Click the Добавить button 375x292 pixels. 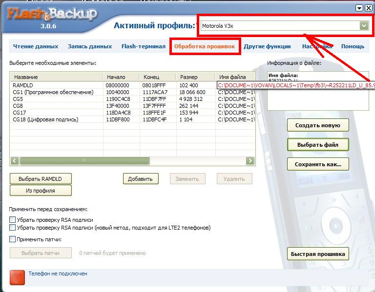tap(141, 179)
